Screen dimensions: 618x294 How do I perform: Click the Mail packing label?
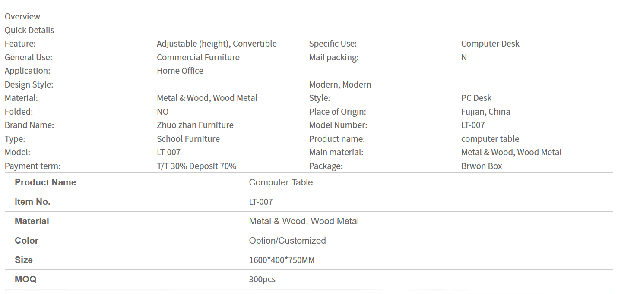coord(333,57)
